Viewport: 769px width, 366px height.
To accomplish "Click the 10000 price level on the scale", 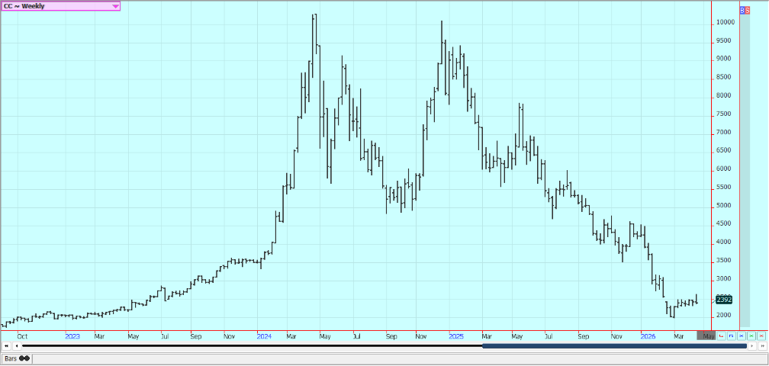I will point(725,23).
